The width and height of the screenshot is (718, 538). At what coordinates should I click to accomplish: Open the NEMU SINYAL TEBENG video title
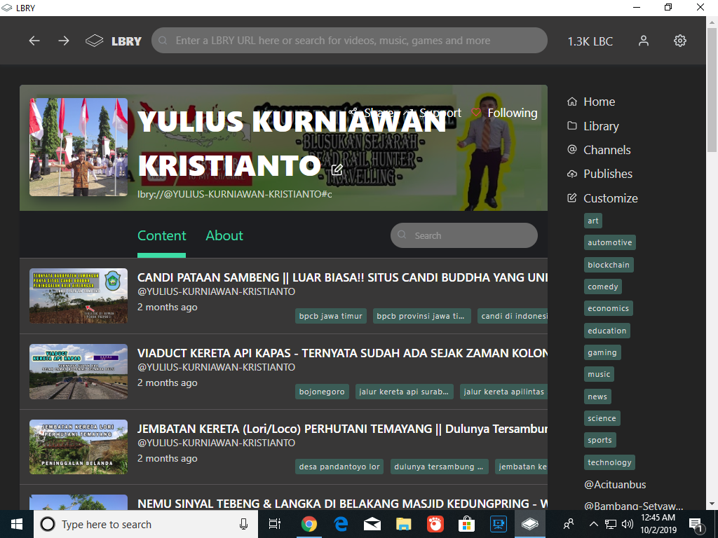coord(342,504)
